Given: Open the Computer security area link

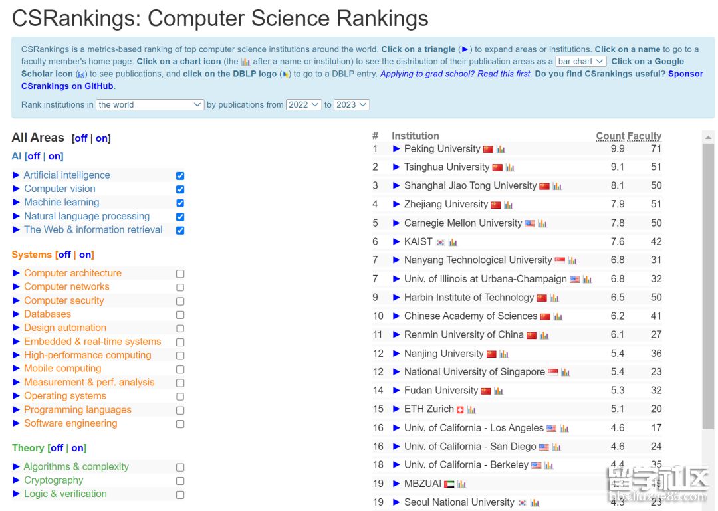Looking at the screenshot, I should tap(64, 300).
